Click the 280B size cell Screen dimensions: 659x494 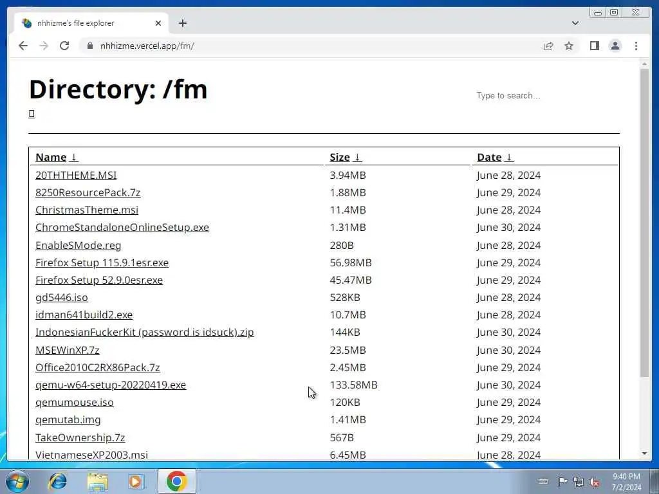click(x=342, y=245)
